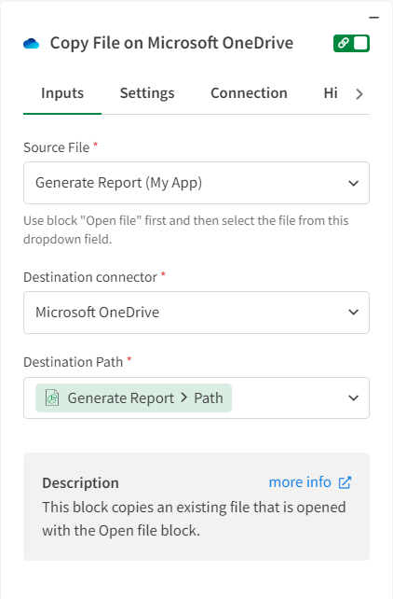Minimize the block panel with the dash icon
The height and width of the screenshot is (599, 393).
(374, 18)
